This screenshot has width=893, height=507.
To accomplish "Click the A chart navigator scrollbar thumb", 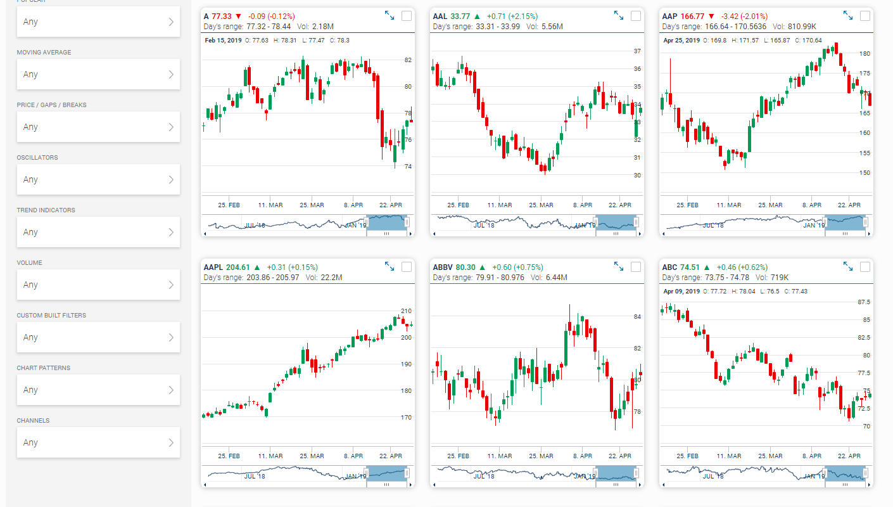I will click(x=387, y=233).
